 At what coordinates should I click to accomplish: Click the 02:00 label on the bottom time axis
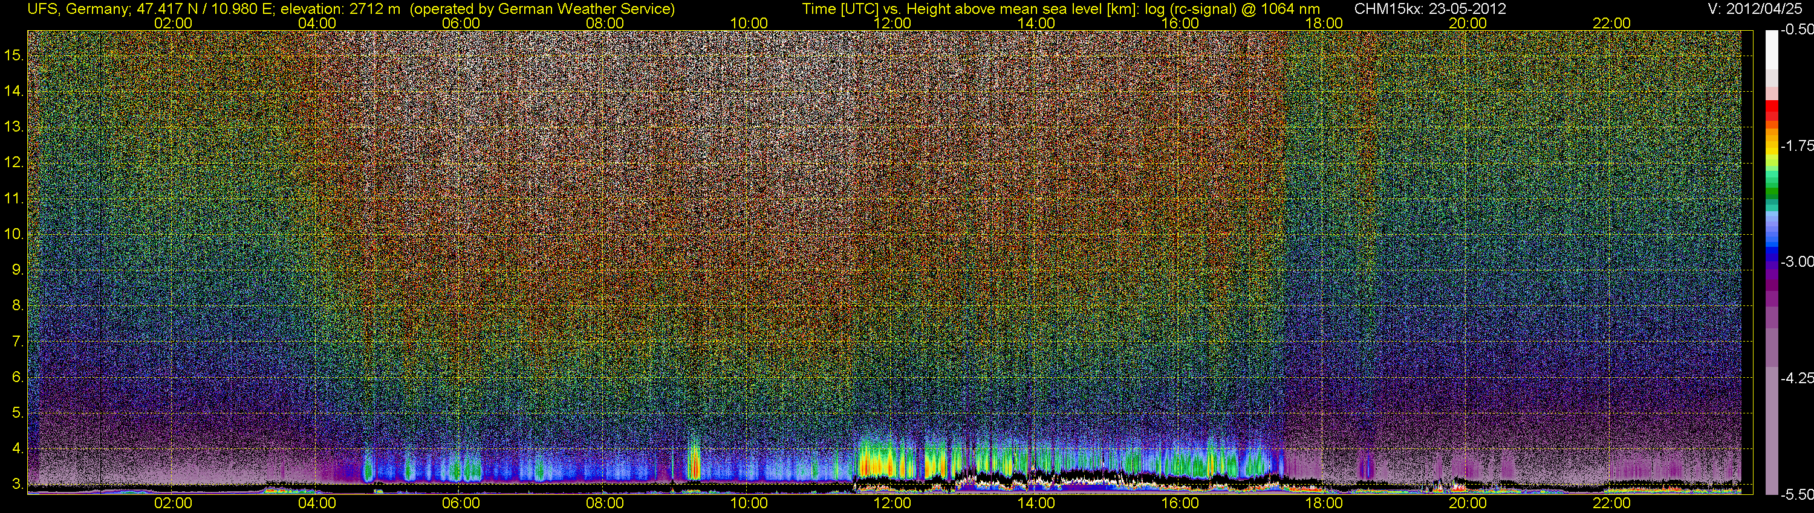coord(173,503)
